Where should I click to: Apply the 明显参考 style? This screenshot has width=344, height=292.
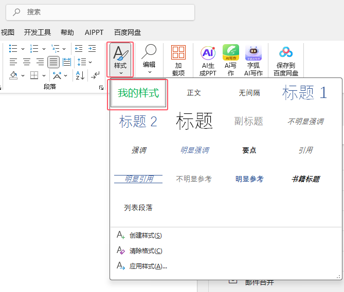point(249,179)
